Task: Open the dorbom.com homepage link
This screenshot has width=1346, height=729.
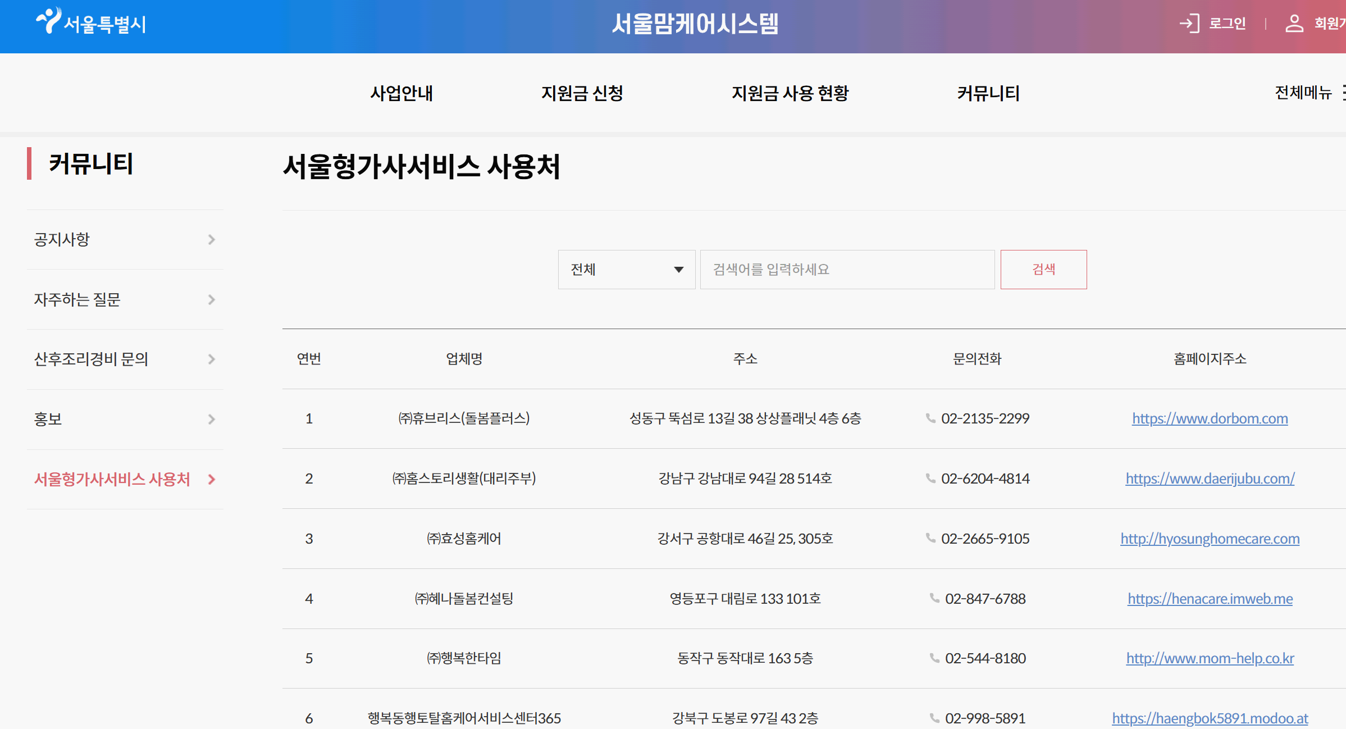Action: pos(1210,418)
